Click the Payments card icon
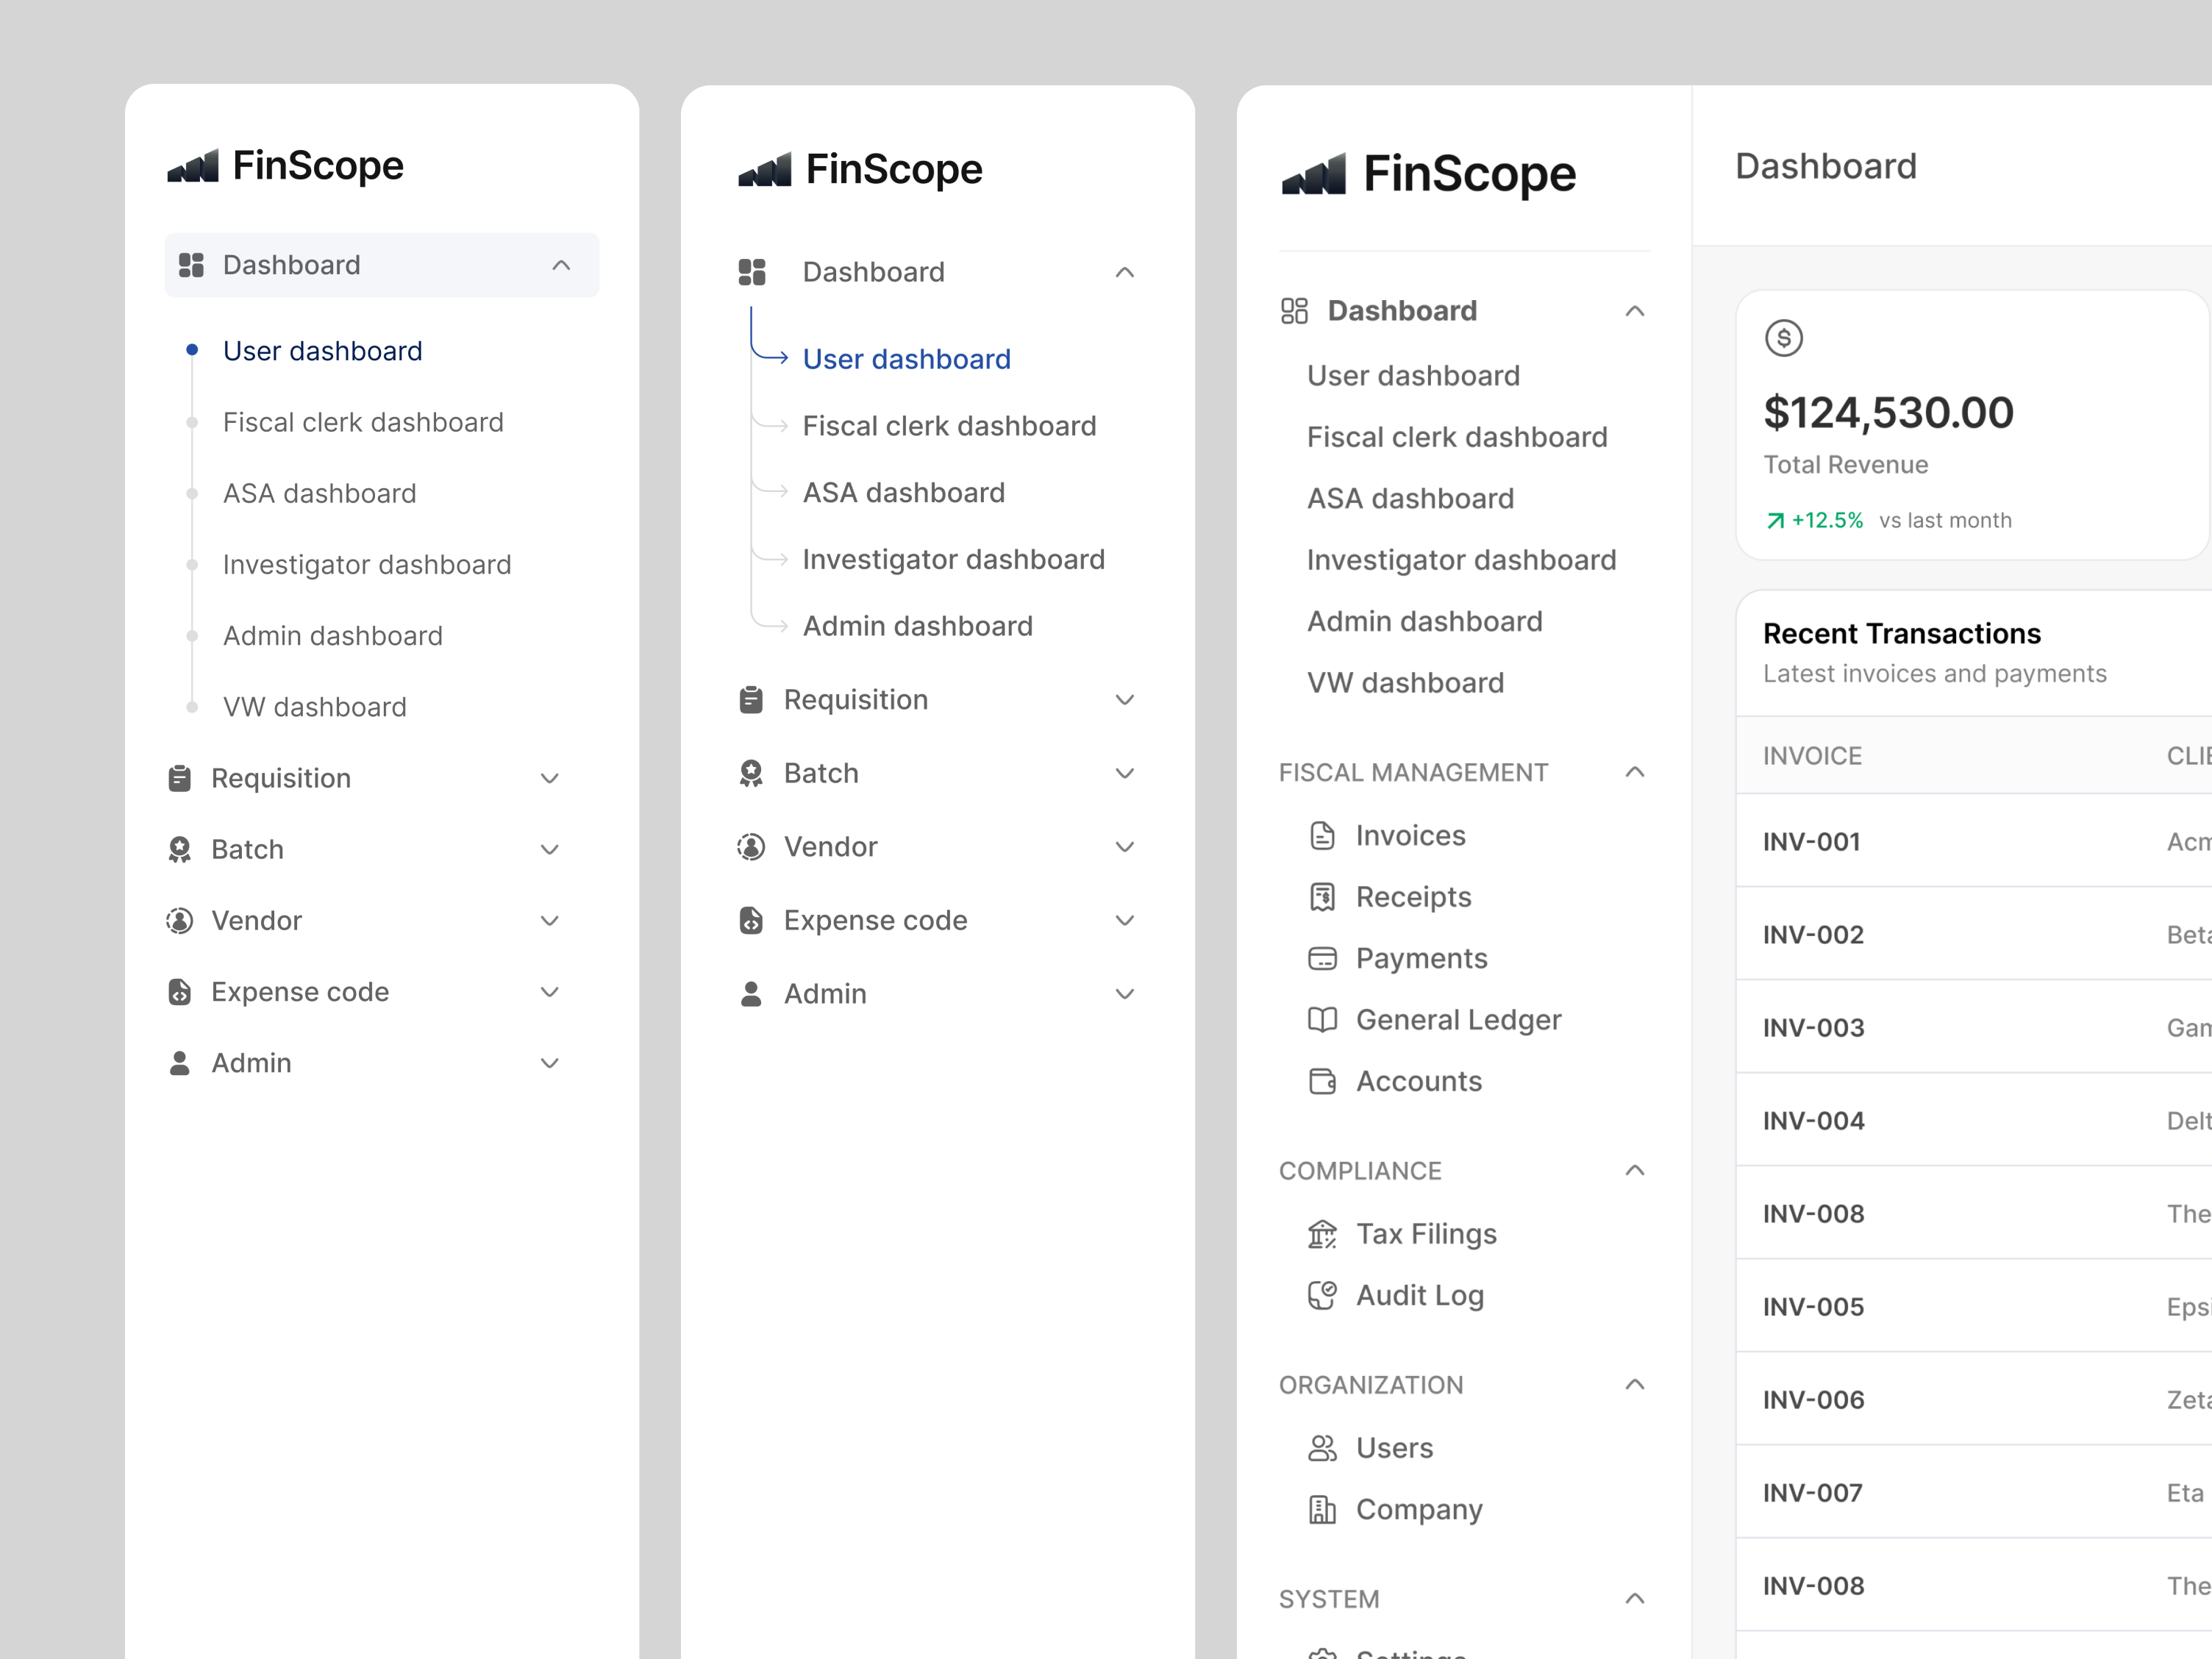The height and width of the screenshot is (1659, 2212). [1322, 958]
